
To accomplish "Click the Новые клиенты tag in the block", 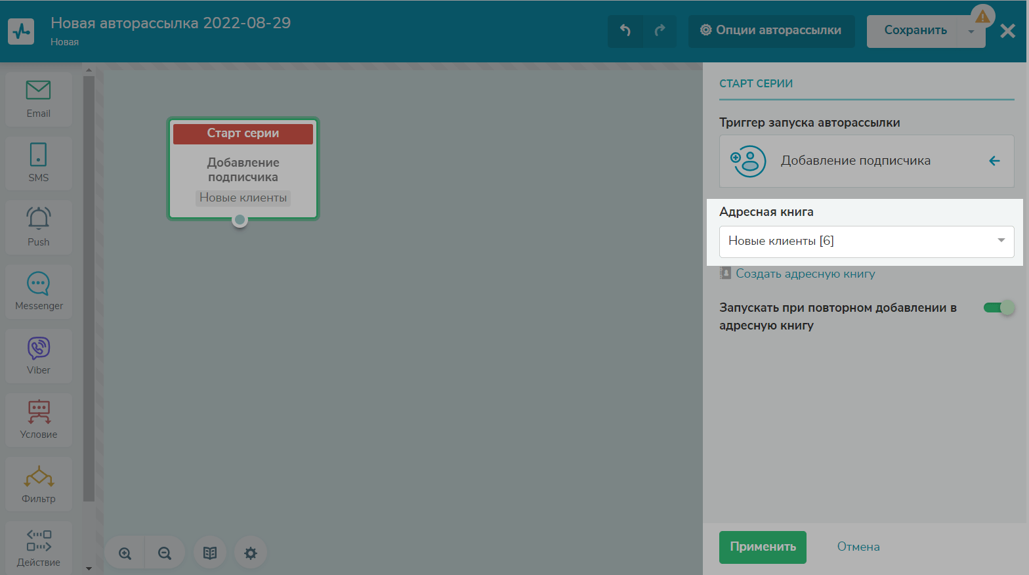I will click(243, 198).
